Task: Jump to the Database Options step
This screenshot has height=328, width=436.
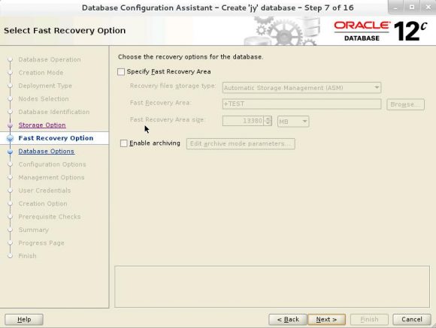Action: click(46, 152)
